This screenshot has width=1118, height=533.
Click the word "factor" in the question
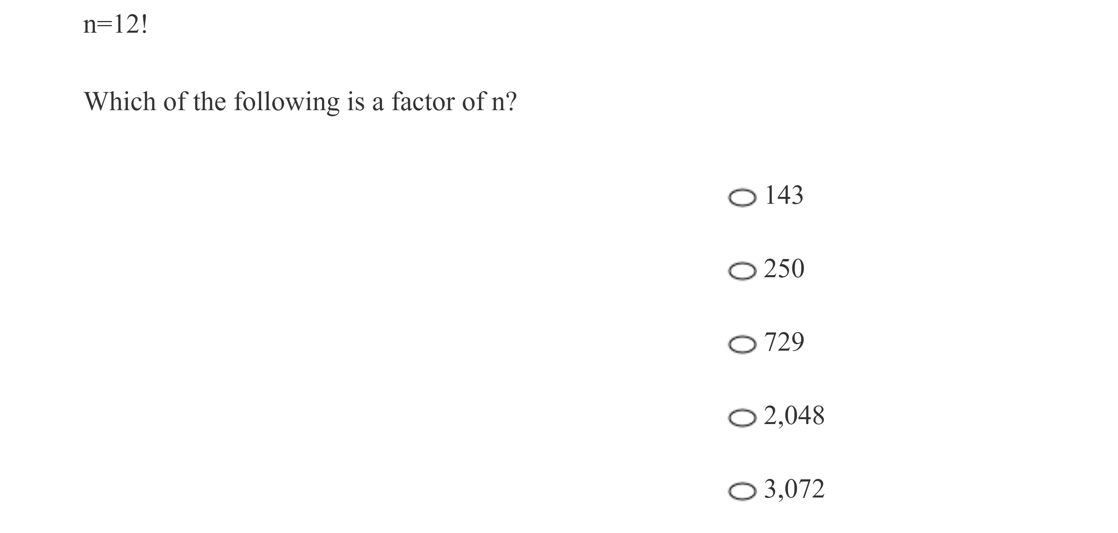coord(423,102)
